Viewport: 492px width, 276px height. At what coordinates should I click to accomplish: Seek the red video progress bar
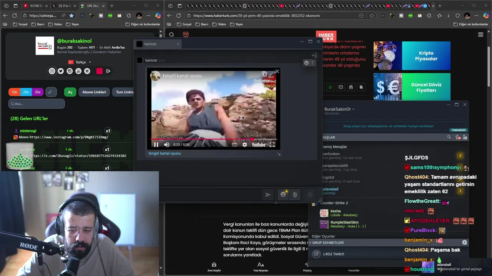click(x=213, y=139)
